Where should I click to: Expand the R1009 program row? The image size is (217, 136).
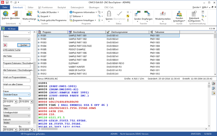coord(39,63)
